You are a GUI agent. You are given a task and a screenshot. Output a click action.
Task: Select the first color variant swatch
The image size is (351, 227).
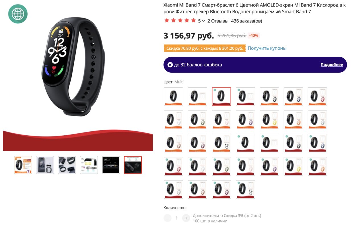(x=173, y=96)
